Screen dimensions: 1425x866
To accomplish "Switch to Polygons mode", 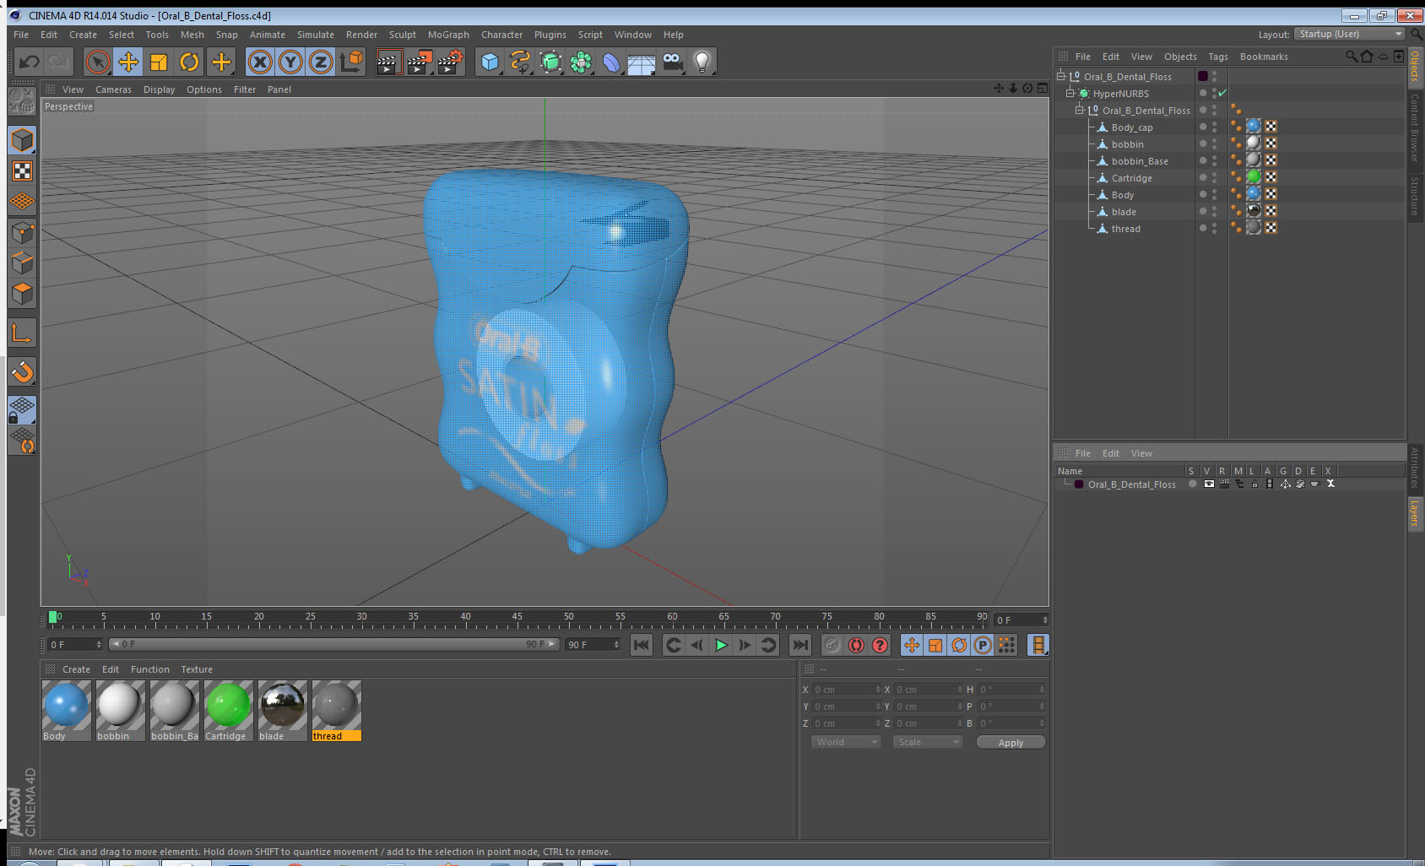I will [23, 294].
